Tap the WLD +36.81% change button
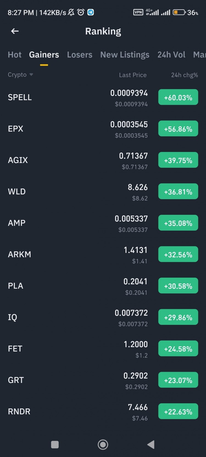The width and height of the screenshot is (206, 457). (178, 191)
